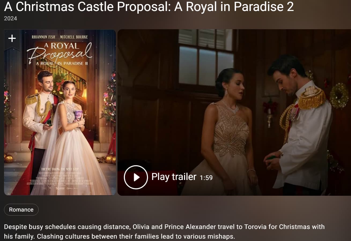The width and height of the screenshot is (351, 241).
Task: Click the movie title heading
Action: point(149,7)
